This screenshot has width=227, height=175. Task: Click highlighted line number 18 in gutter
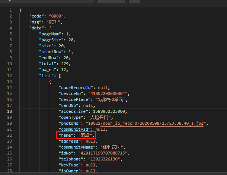(9, 111)
